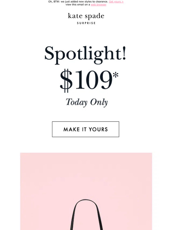Select the SURPRISE wordmark beneath the logo
The image size is (172, 230).
tap(86, 23)
